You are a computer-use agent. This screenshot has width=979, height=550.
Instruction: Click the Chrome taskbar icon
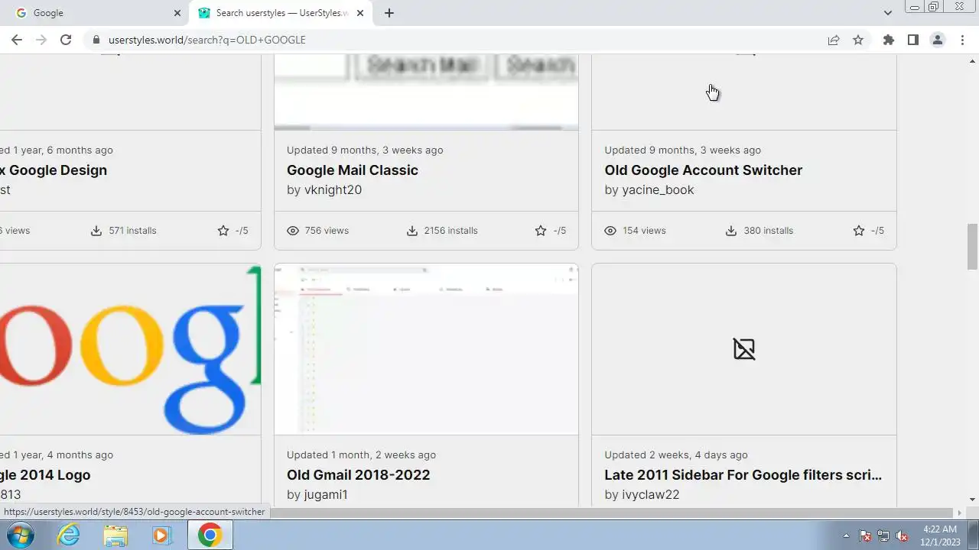tap(210, 535)
